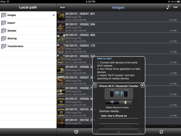
Task: Tap the refresh icon in bottom toolbar
Action: tap(161, 132)
